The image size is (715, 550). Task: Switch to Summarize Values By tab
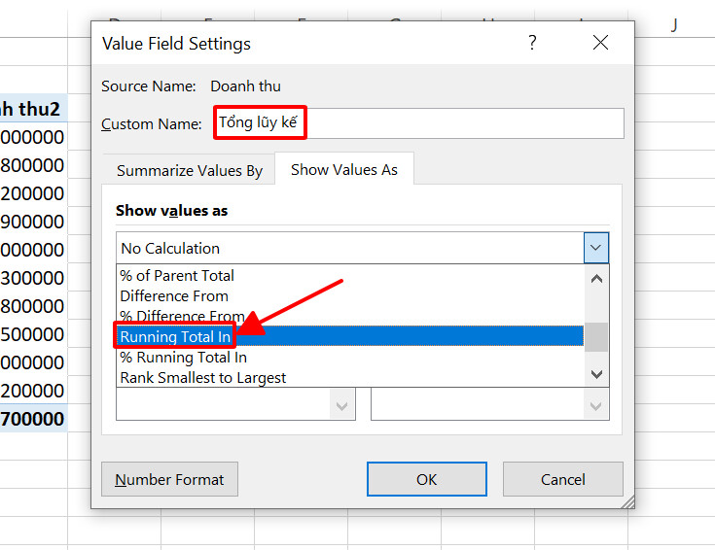[190, 170]
